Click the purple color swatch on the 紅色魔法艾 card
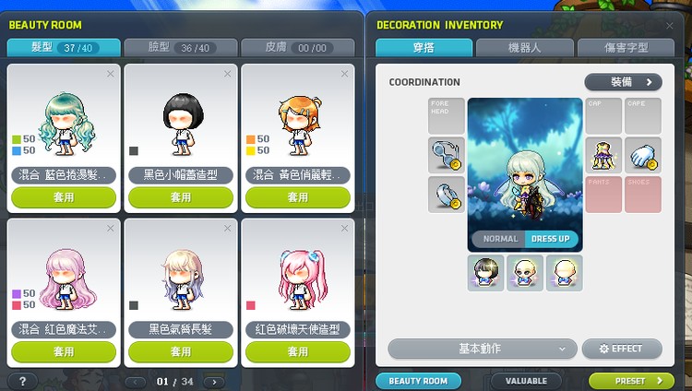The height and width of the screenshot is (391, 692). [17, 293]
